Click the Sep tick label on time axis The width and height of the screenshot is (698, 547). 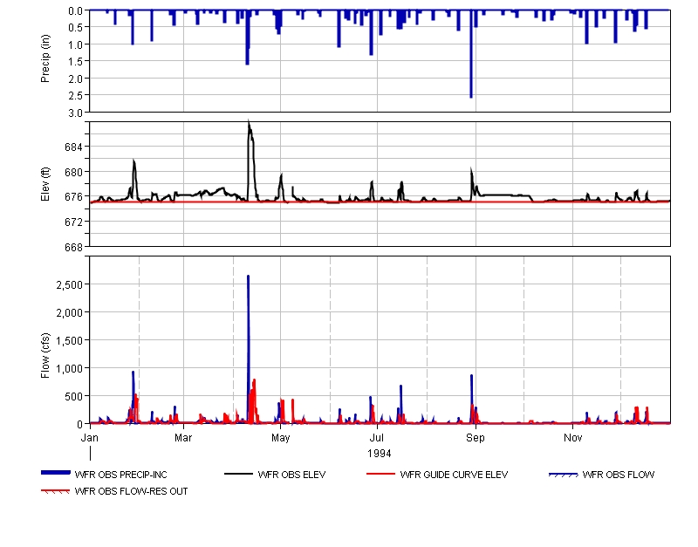(x=476, y=437)
